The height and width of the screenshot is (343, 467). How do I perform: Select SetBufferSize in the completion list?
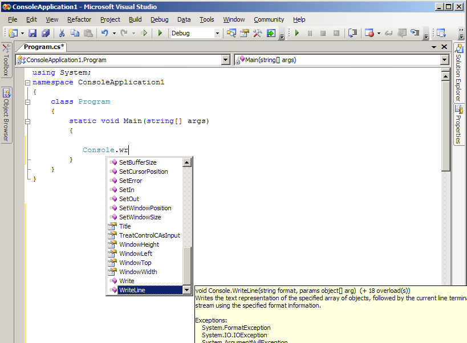tap(145, 162)
